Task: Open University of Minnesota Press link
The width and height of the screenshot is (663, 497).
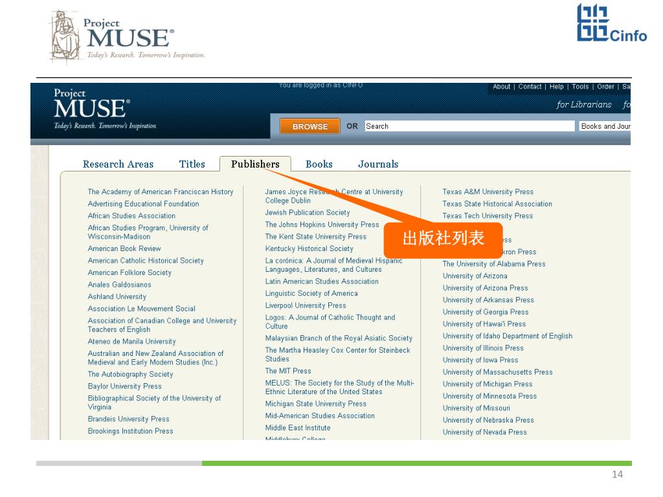Action: coord(489,397)
